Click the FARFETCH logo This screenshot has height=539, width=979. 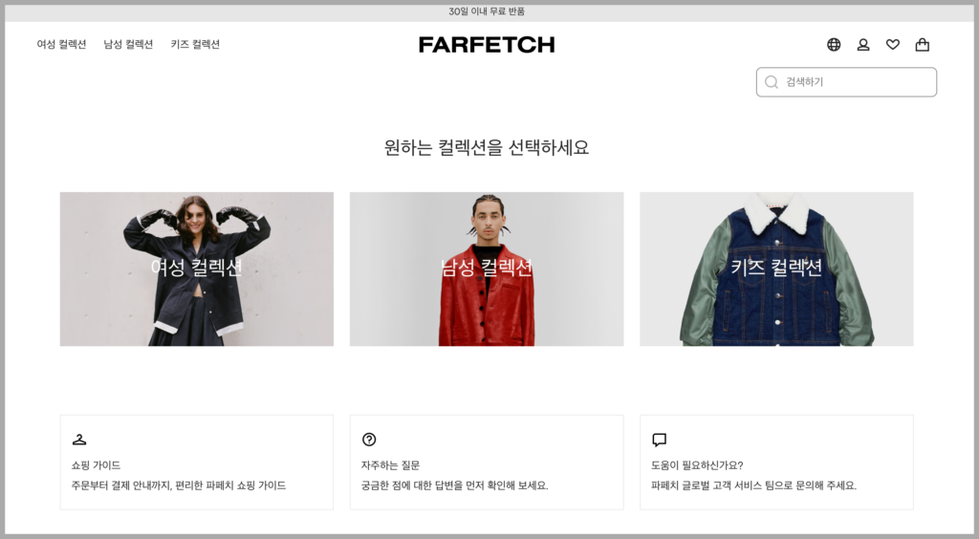487,44
